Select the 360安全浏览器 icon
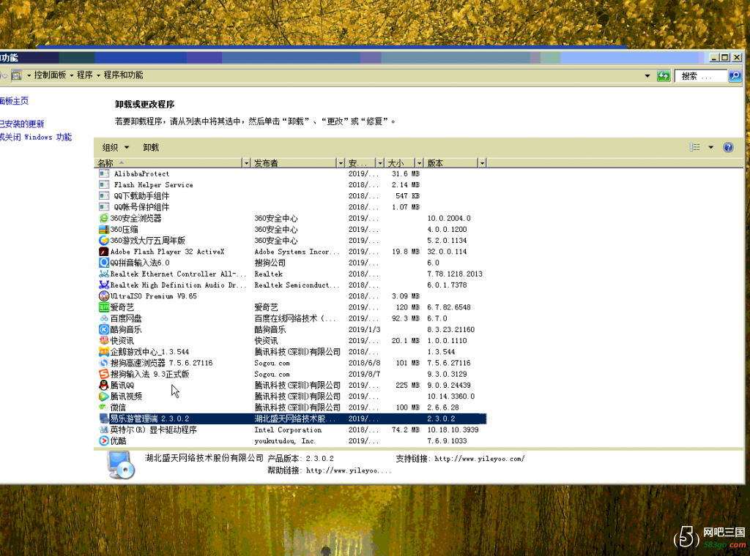 pos(104,218)
